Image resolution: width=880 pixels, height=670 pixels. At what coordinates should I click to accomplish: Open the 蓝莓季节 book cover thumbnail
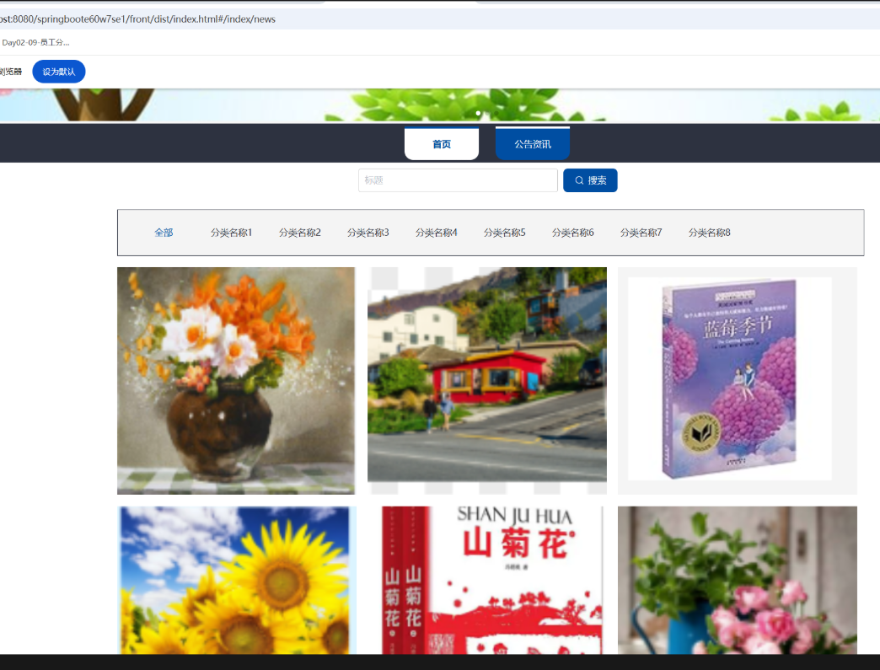[738, 381]
